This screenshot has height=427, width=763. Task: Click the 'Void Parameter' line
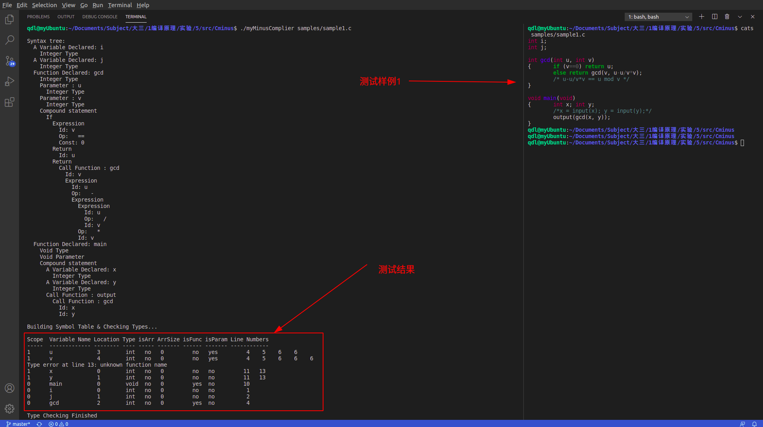(x=62, y=257)
